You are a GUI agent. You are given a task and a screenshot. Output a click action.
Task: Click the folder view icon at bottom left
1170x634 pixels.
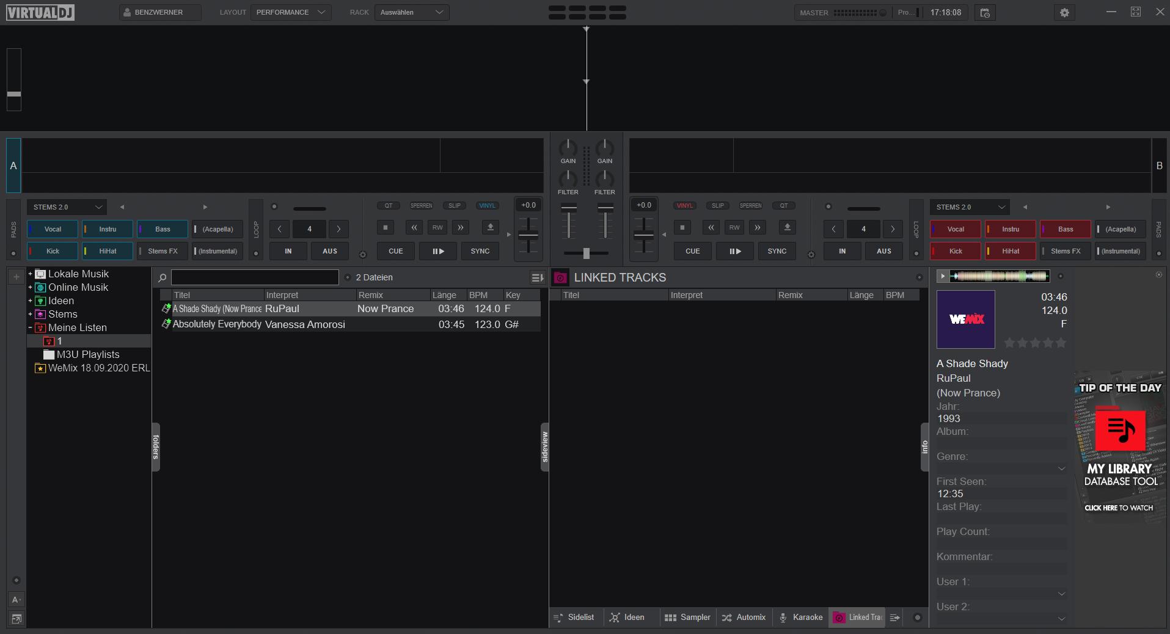16,619
